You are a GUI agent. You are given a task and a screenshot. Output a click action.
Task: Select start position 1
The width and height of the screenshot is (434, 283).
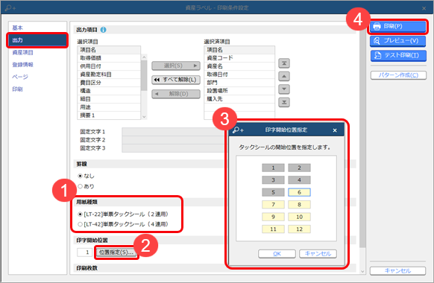click(273, 168)
